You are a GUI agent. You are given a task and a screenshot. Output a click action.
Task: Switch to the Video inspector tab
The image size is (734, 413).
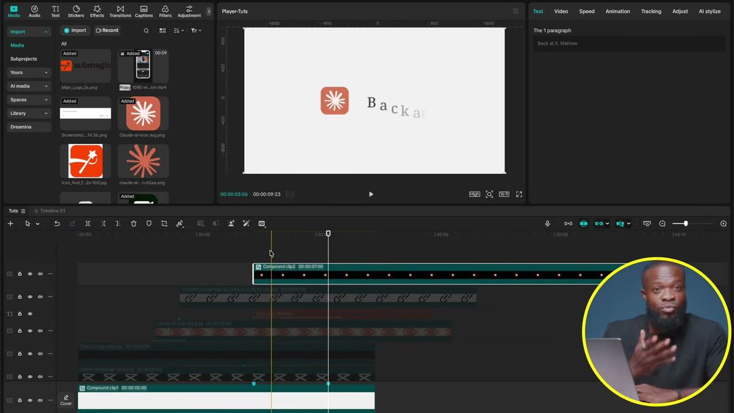tap(561, 11)
